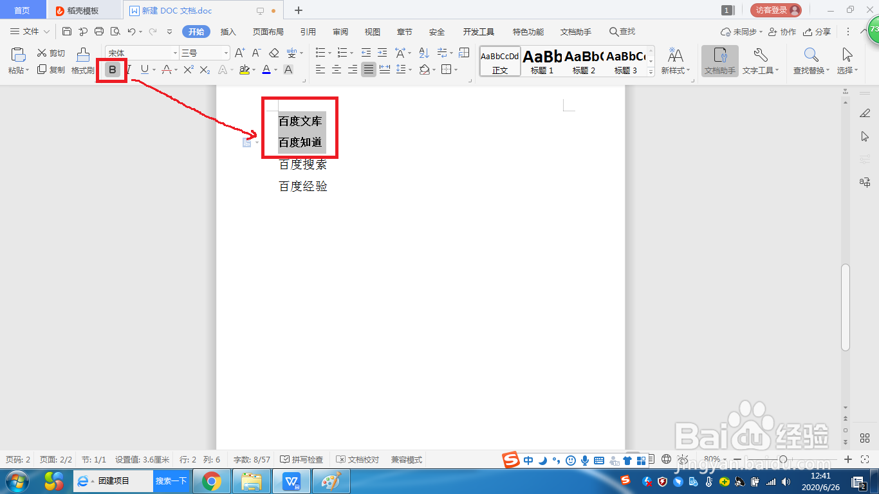Open the font color dropdown arrow

point(275,70)
